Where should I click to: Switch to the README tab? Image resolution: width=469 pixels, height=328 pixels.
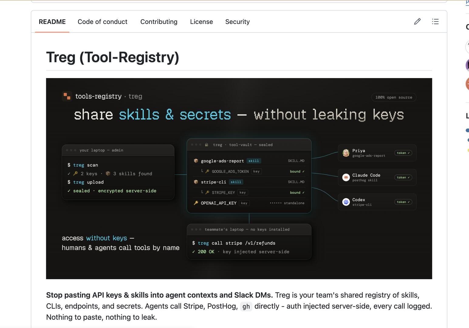tap(52, 22)
